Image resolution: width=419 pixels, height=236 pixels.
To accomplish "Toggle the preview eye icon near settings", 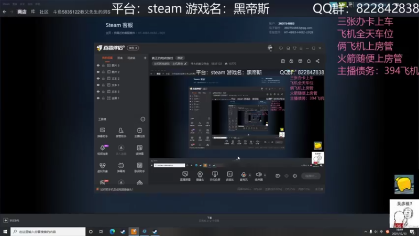I will tap(286, 176).
